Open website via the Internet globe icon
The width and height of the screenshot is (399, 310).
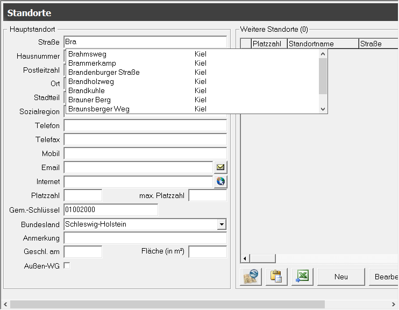point(220,181)
